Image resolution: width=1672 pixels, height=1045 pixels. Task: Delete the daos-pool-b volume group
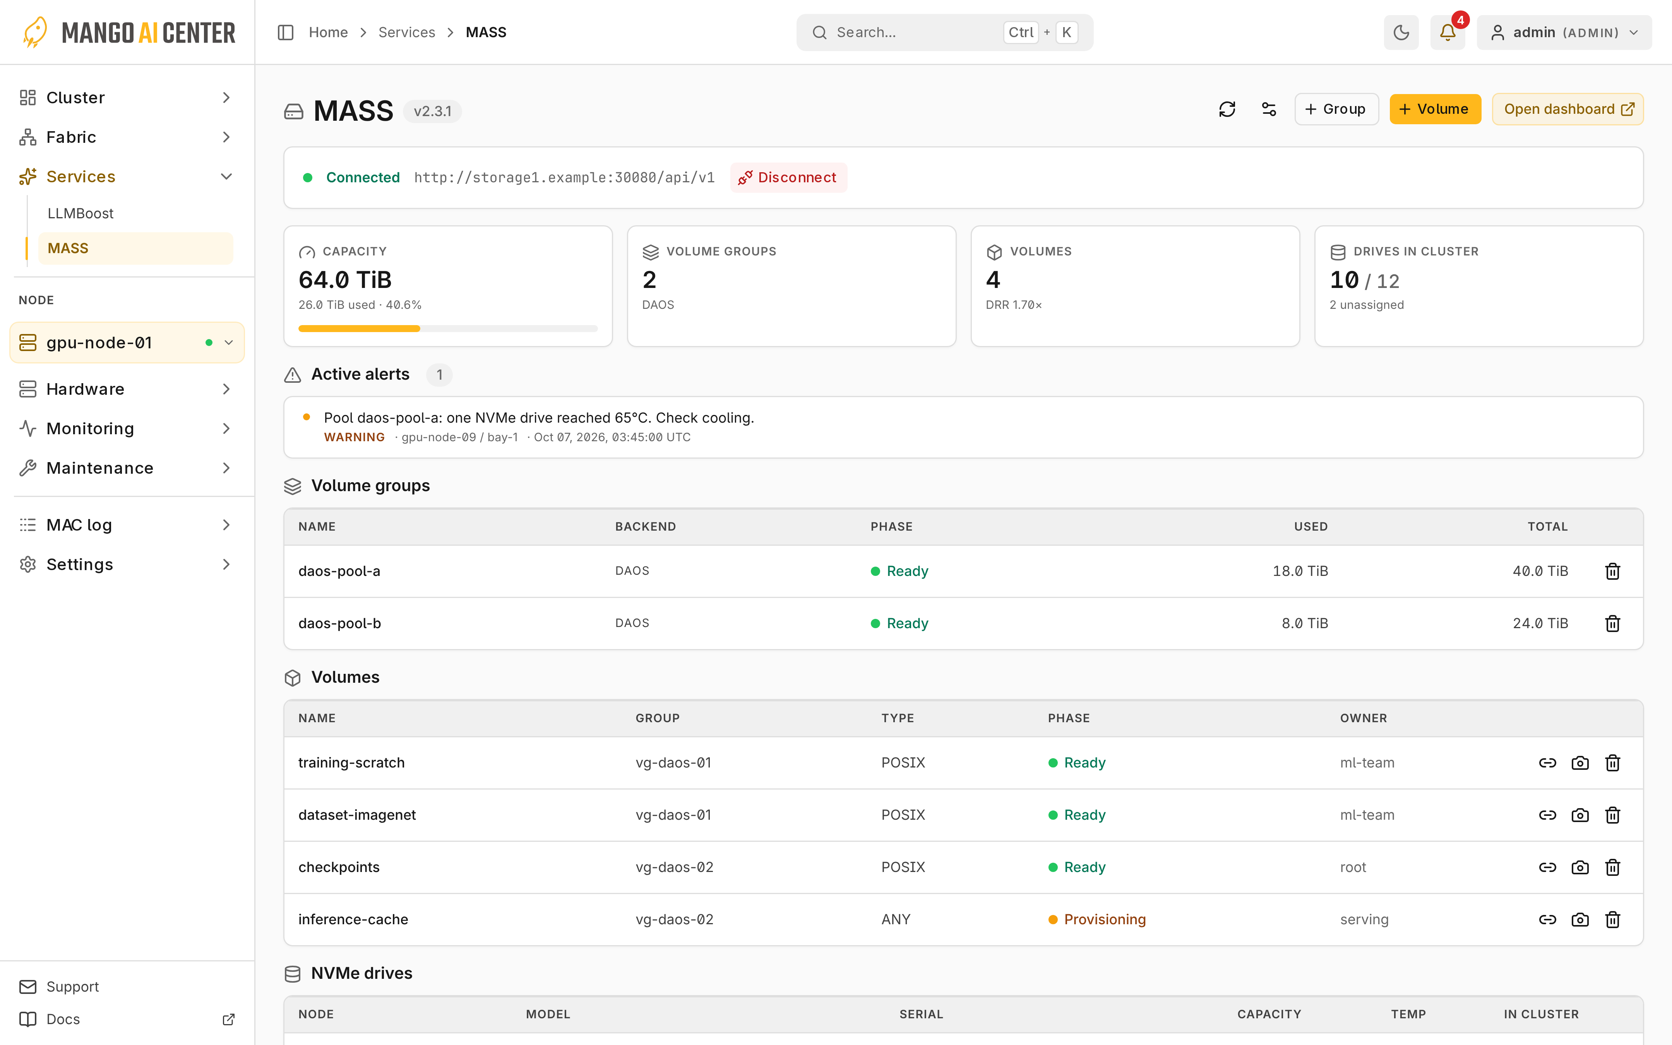1612,624
